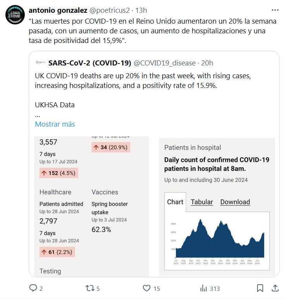Open the view analytics bar chart icon
The image size is (285, 299).
click(x=203, y=288)
